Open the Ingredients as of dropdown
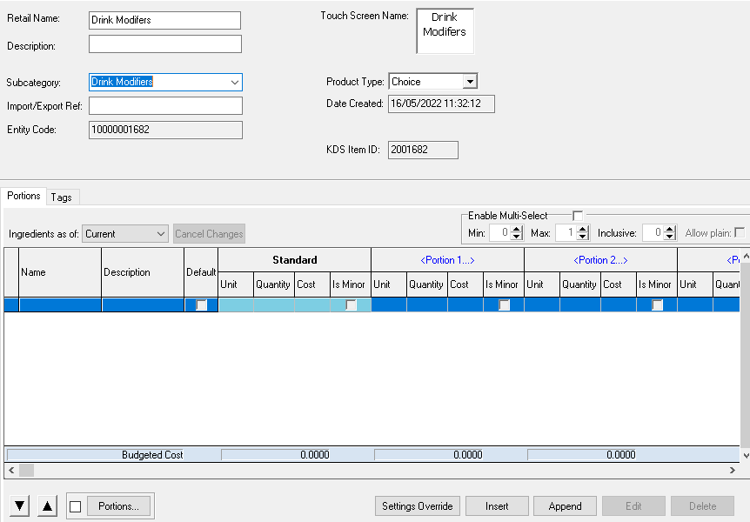The image size is (750, 522). [160, 234]
